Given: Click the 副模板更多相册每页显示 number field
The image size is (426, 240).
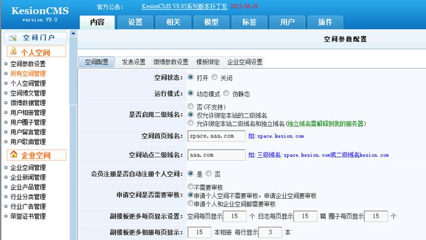Looking at the screenshot, I should 200,232.
